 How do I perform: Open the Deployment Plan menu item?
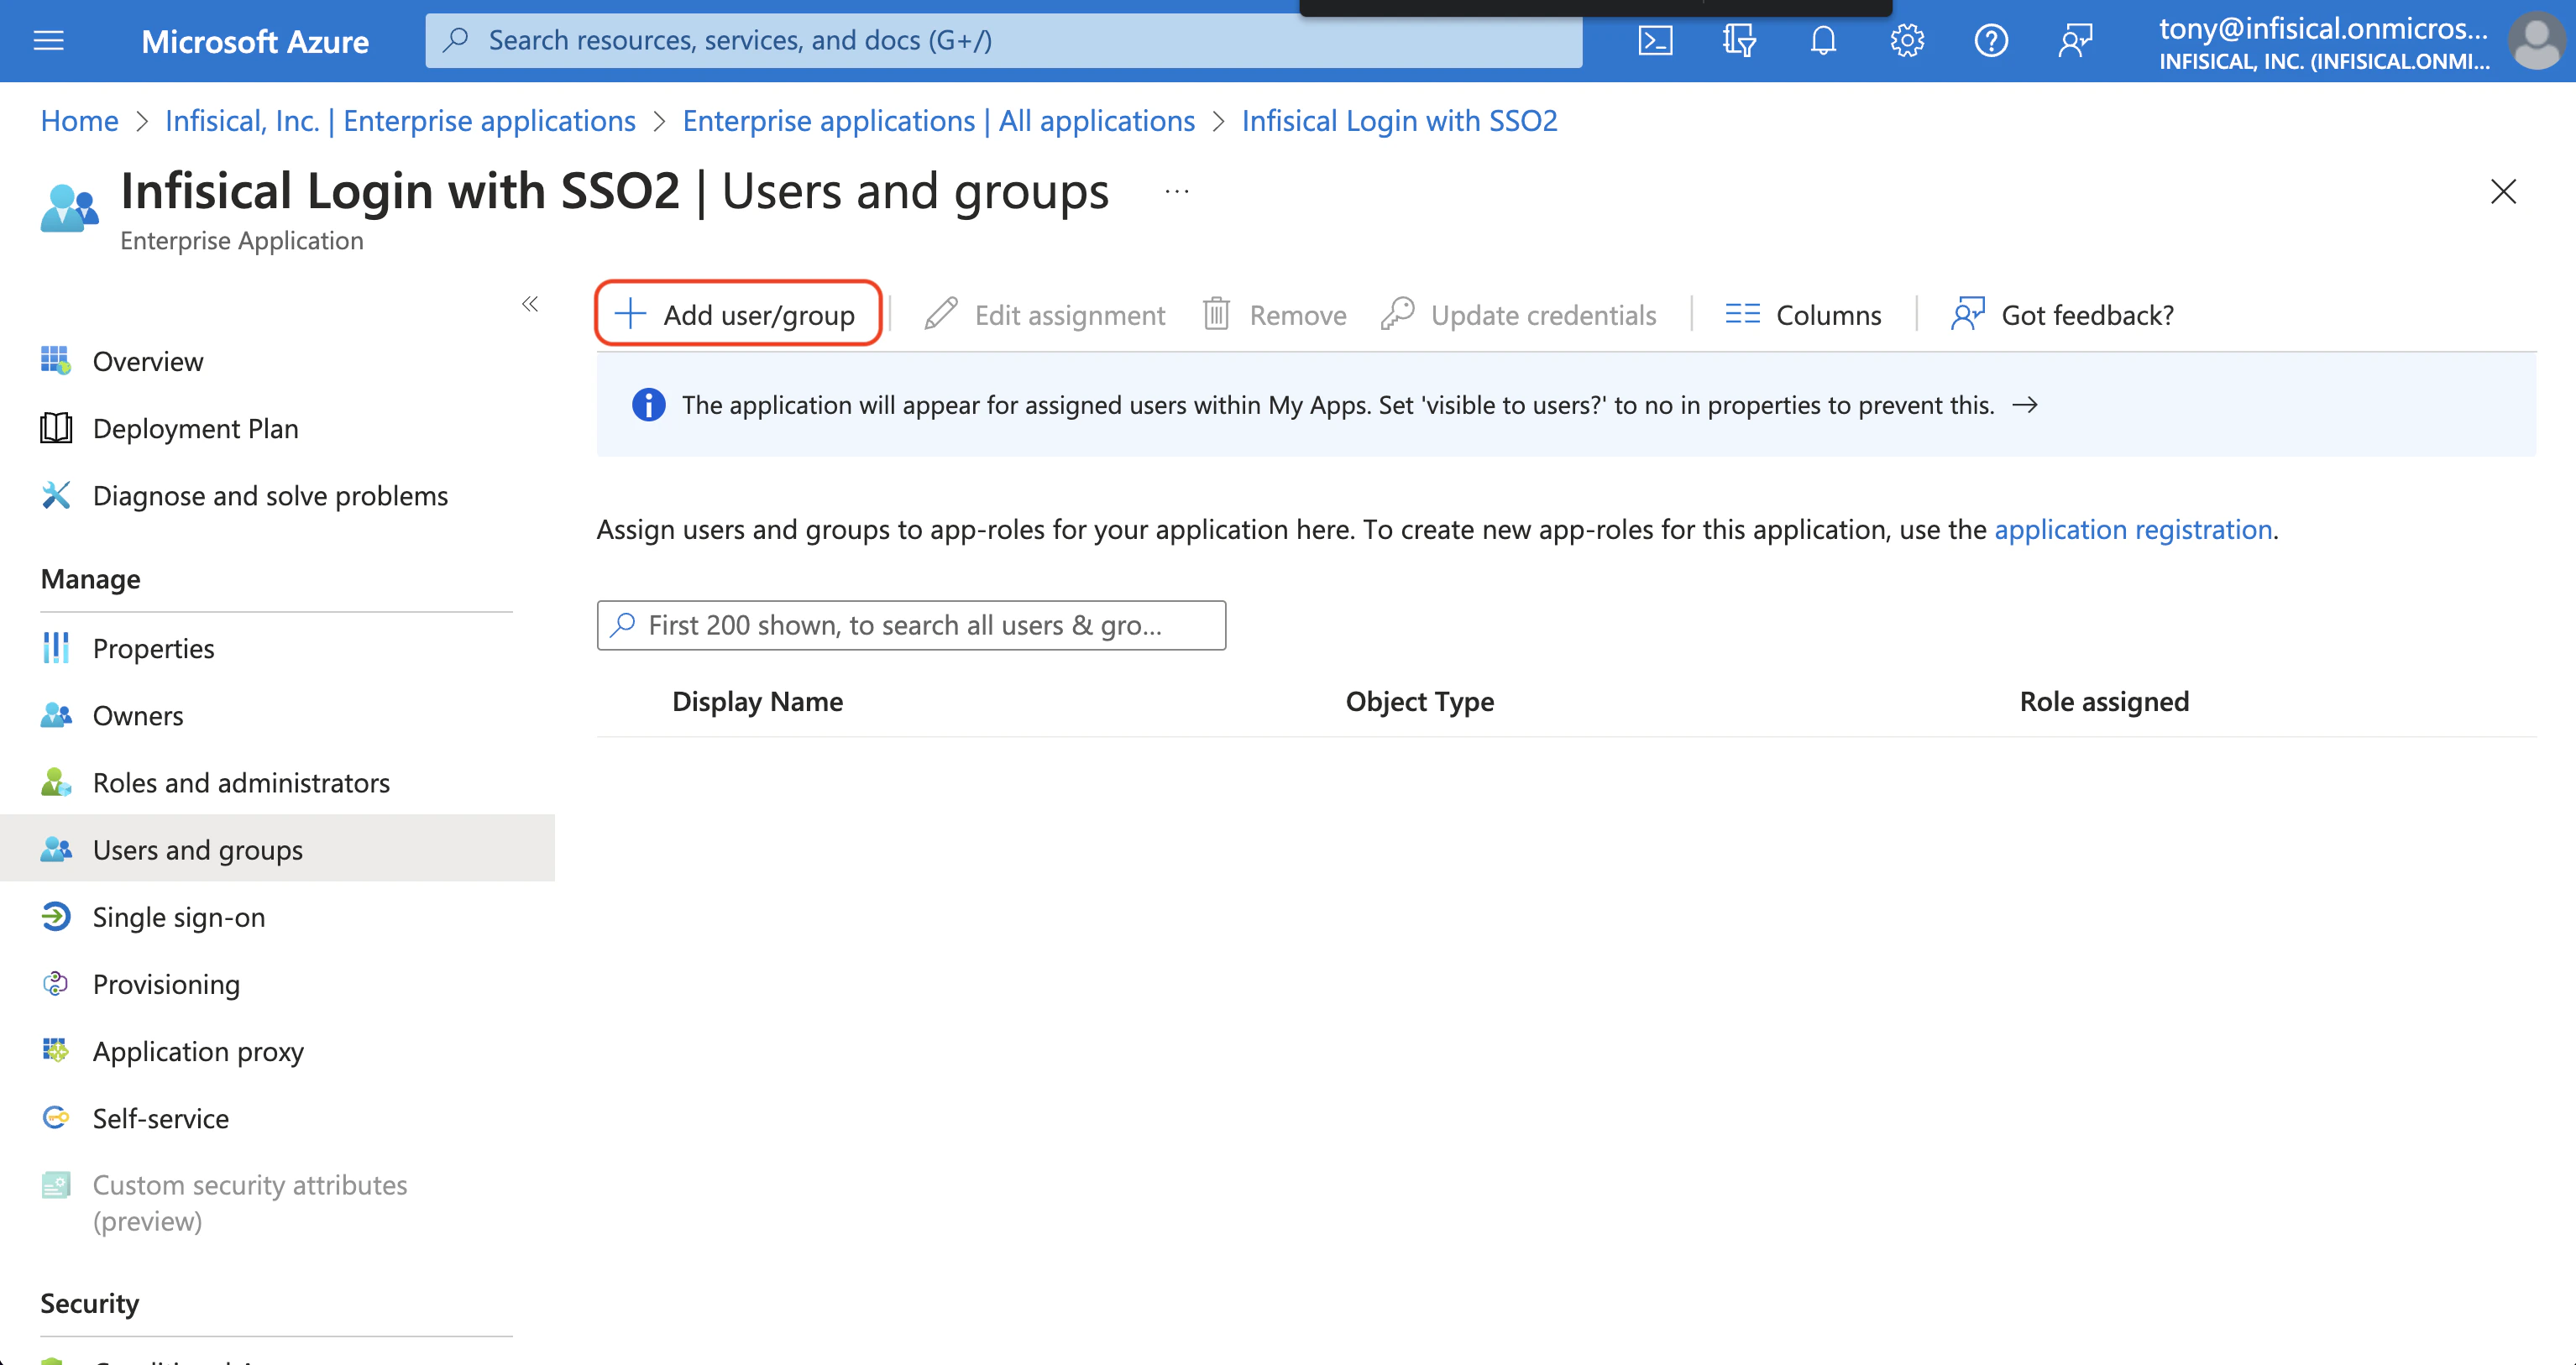(x=277, y=428)
